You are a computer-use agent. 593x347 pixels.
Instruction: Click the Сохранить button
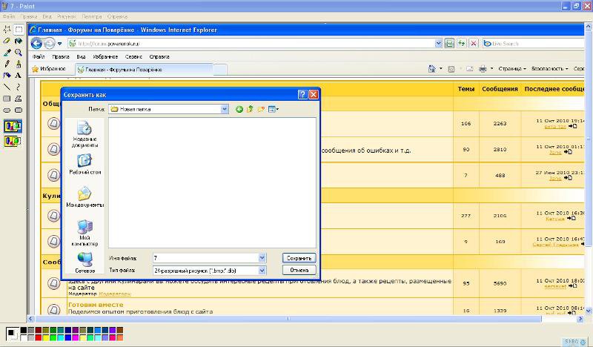point(299,258)
